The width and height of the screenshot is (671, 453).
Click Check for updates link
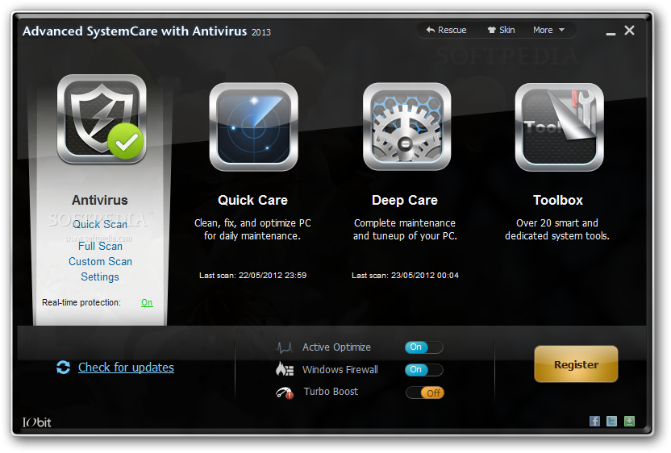tap(126, 368)
